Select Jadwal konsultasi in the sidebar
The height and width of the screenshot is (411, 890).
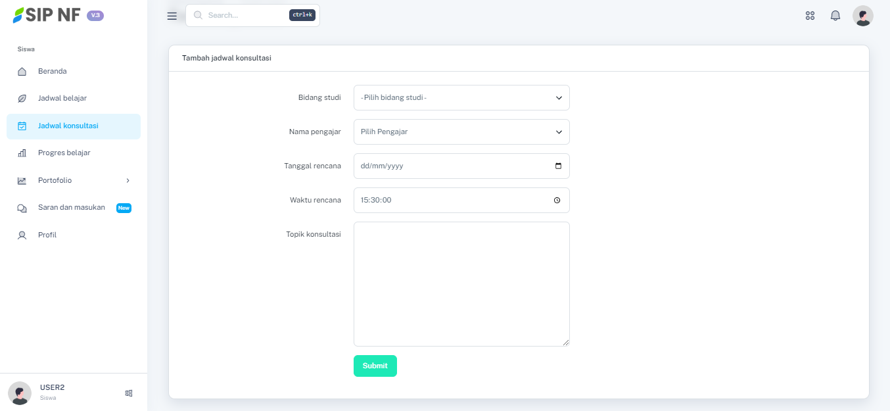tap(68, 126)
